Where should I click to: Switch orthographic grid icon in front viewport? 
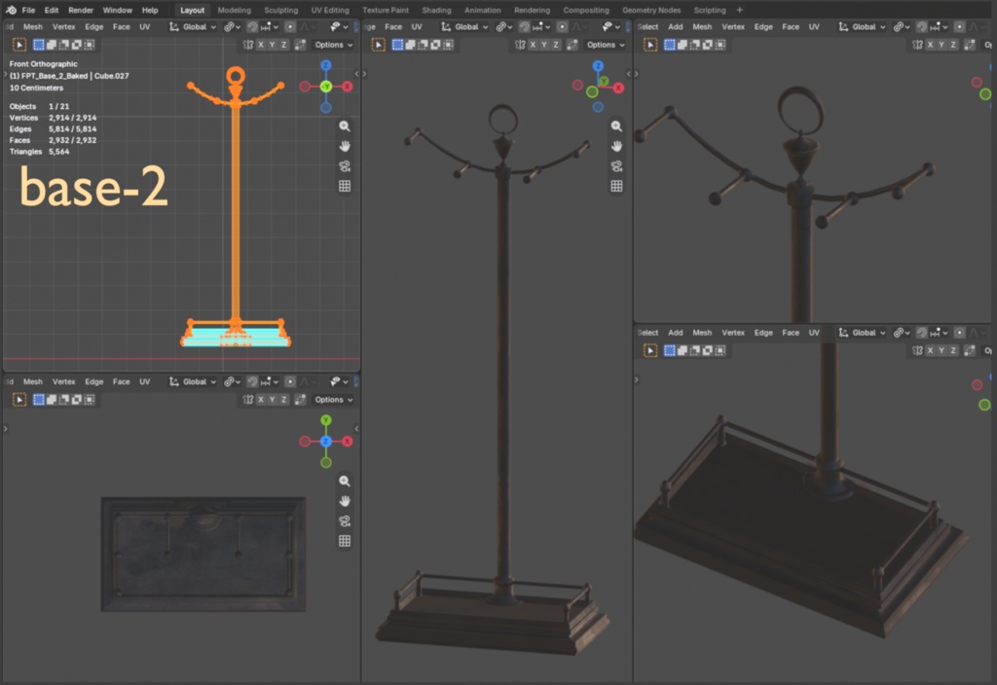click(x=345, y=186)
